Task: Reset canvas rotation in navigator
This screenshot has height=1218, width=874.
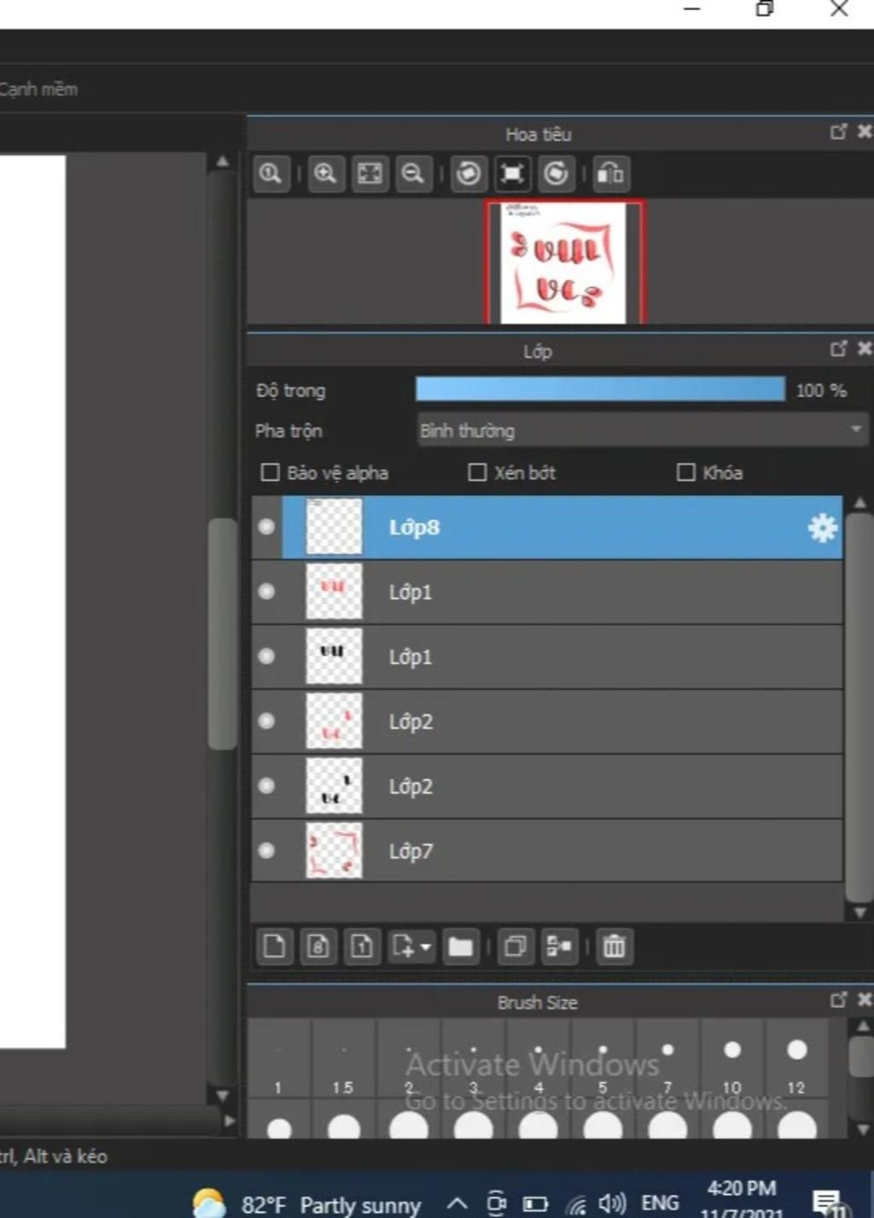Action: (512, 174)
